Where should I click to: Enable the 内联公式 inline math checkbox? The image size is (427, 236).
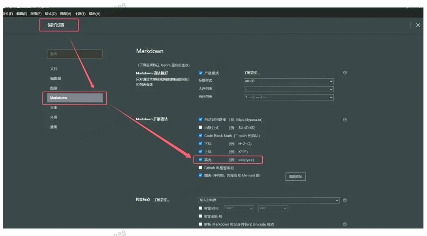(200, 127)
